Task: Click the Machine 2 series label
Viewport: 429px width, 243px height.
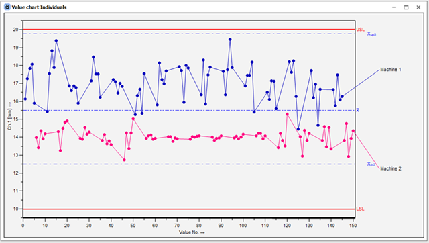Action: [x=390, y=168]
